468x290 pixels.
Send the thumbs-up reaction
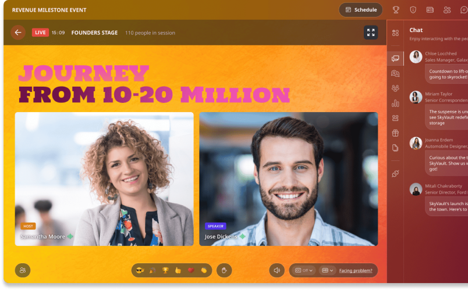(x=178, y=270)
